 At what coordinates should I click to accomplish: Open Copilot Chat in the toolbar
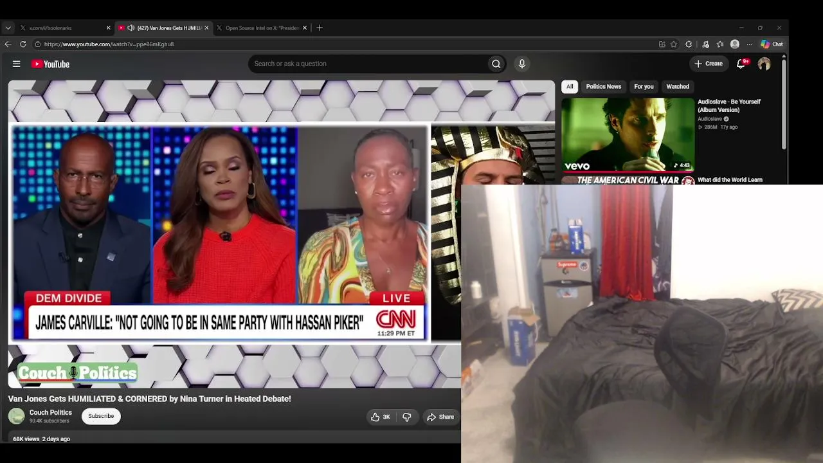772,44
